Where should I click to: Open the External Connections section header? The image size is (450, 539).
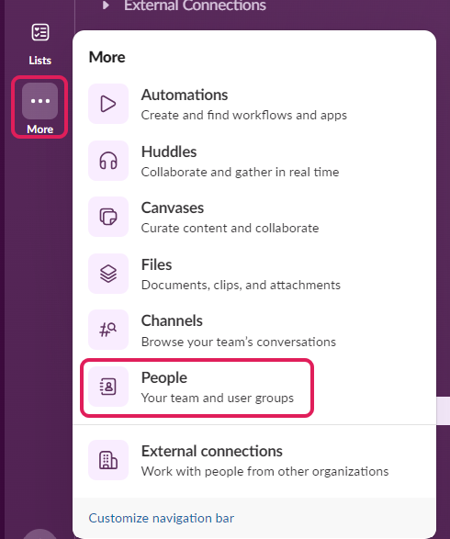(195, 6)
